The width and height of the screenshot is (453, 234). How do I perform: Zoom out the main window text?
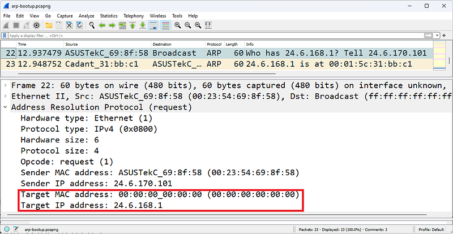tap(188, 25)
